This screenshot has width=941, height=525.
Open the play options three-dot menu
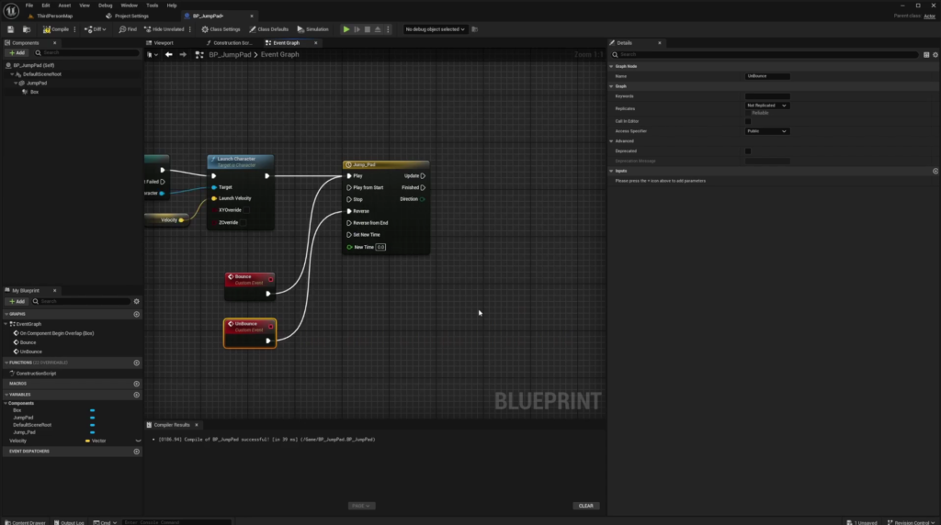(388, 29)
